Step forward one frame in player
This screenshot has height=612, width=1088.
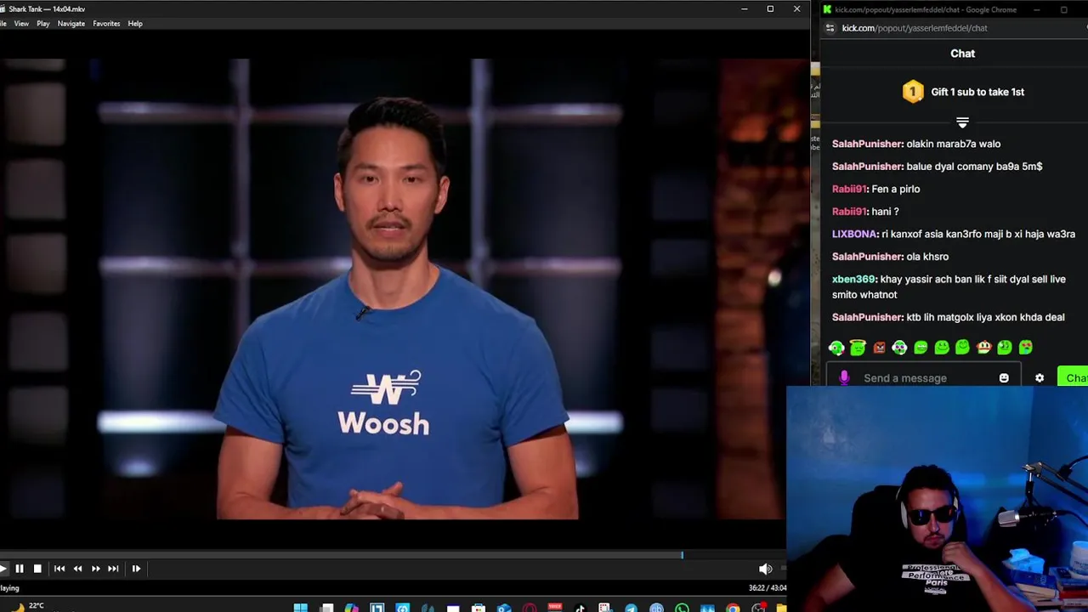tap(136, 569)
